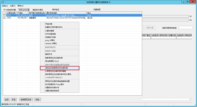Click the 全选 button
This screenshot has height=107, width=197.
click(x=7, y=99)
